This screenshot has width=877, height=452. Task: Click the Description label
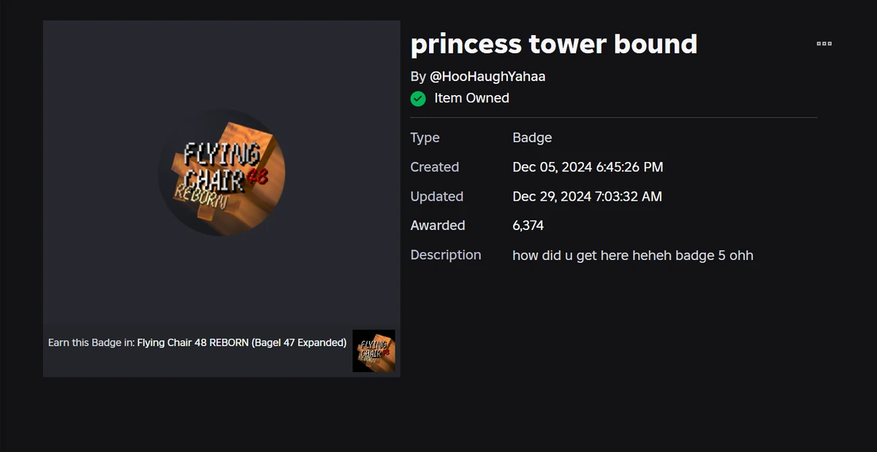click(446, 254)
